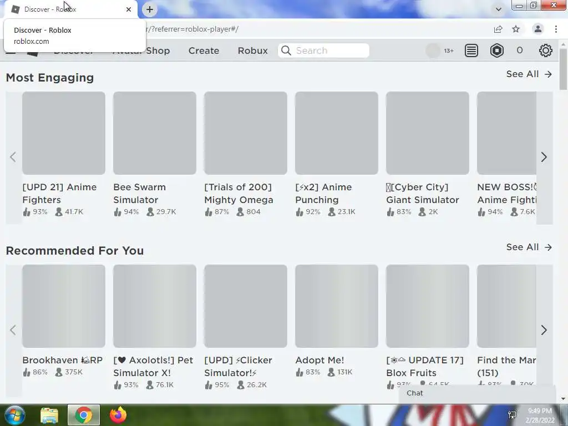Show next games in Most Engaging
Screen dimensions: 568x426
tap(544, 157)
